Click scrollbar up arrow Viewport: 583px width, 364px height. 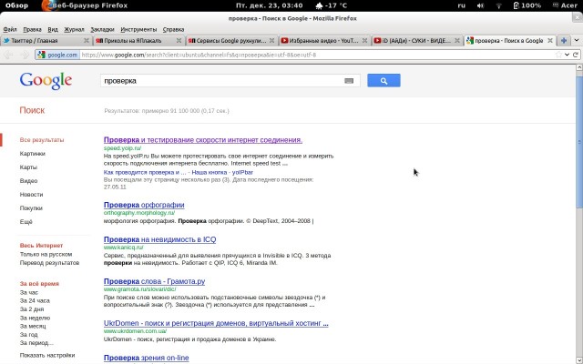coord(579,67)
